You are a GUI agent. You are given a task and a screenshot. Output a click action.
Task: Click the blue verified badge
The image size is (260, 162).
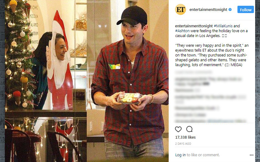pos(230,10)
